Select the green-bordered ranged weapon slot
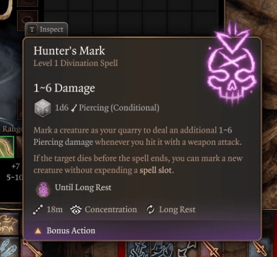This screenshot has width=277, height=257. point(7,147)
